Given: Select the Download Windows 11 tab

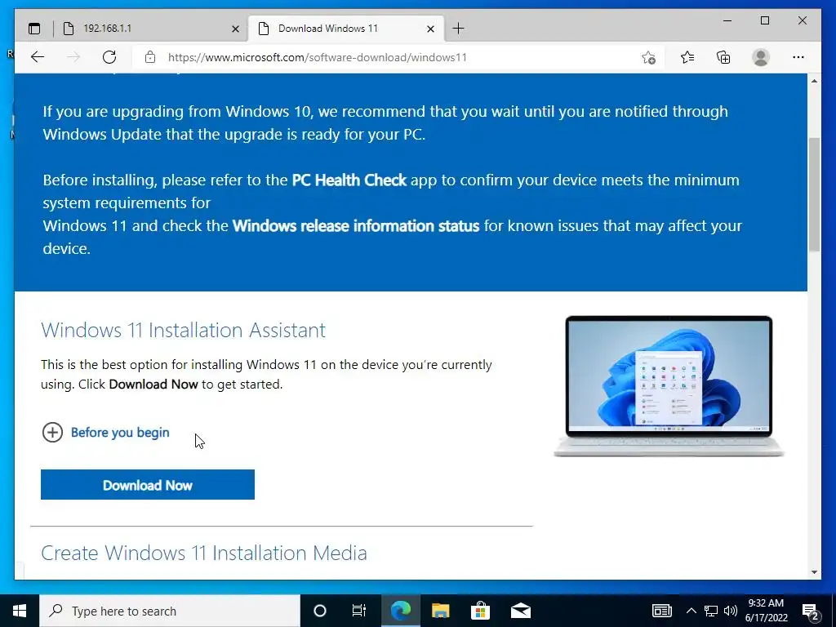Looking at the screenshot, I should [346, 29].
